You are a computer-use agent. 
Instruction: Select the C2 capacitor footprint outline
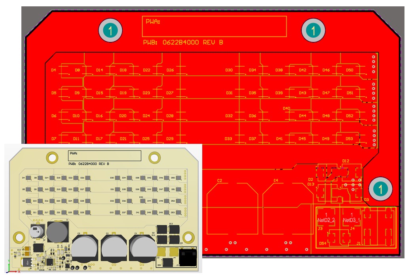click(x=232, y=208)
